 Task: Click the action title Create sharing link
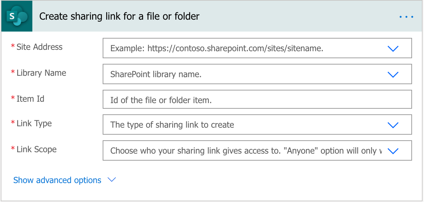(120, 16)
